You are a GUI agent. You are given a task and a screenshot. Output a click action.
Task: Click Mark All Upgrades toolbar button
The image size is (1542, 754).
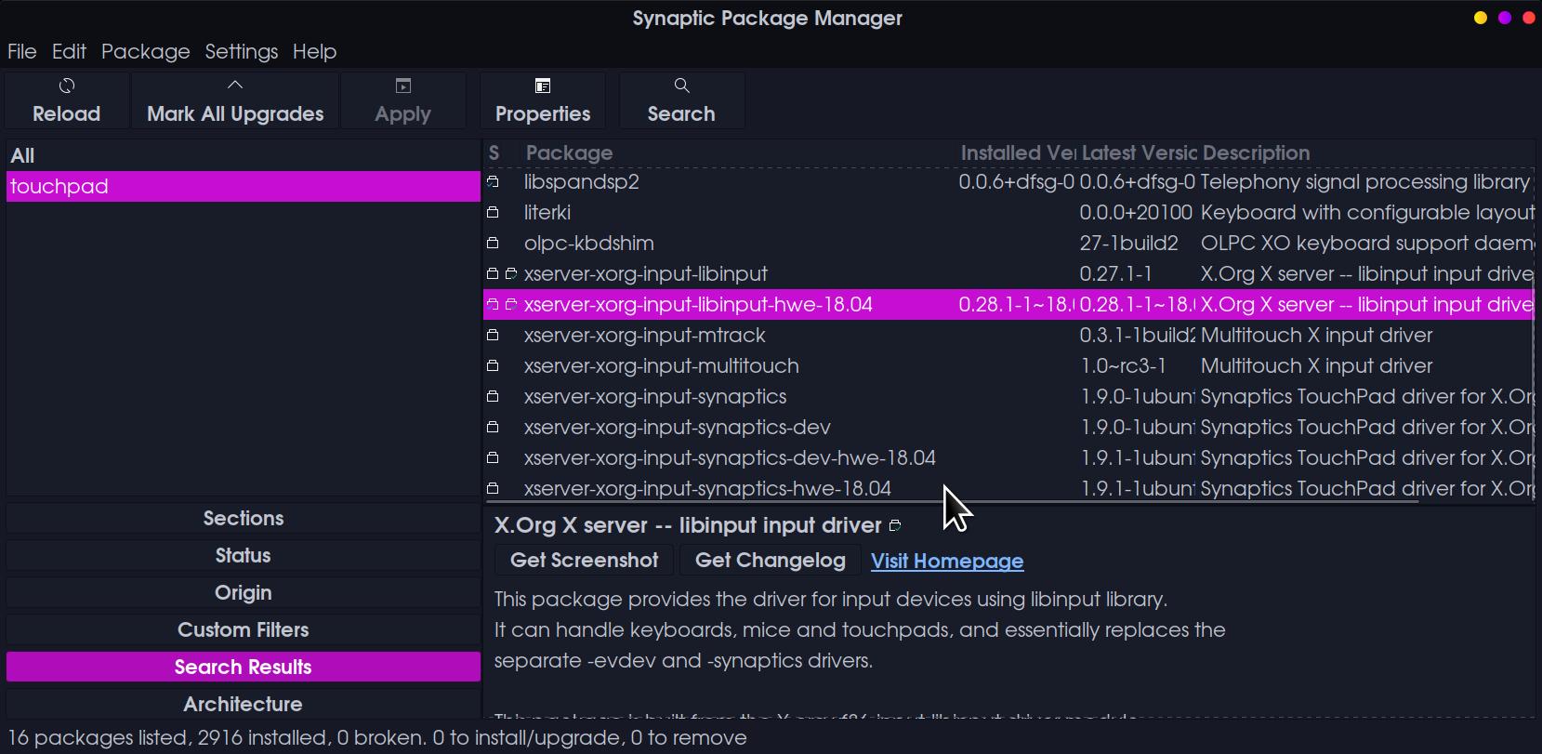click(235, 100)
